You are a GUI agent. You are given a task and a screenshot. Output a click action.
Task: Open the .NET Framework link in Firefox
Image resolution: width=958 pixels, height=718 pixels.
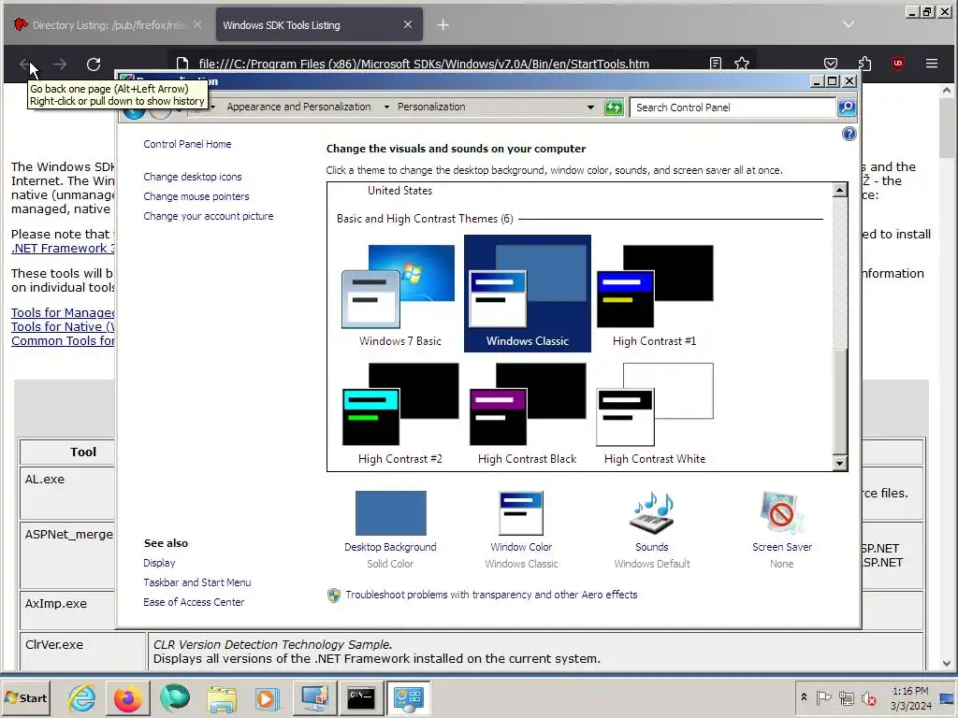pos(63,249)
